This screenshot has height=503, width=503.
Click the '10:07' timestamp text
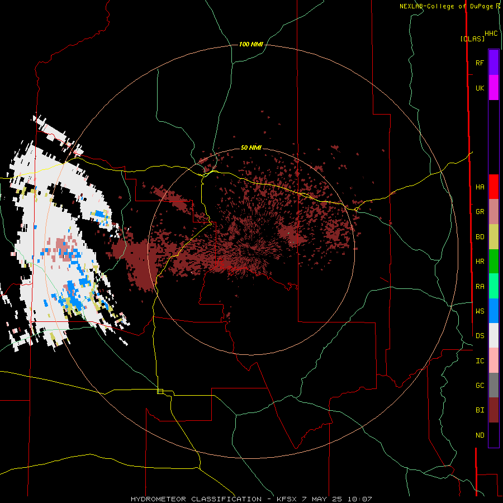[x=359, y=499]
